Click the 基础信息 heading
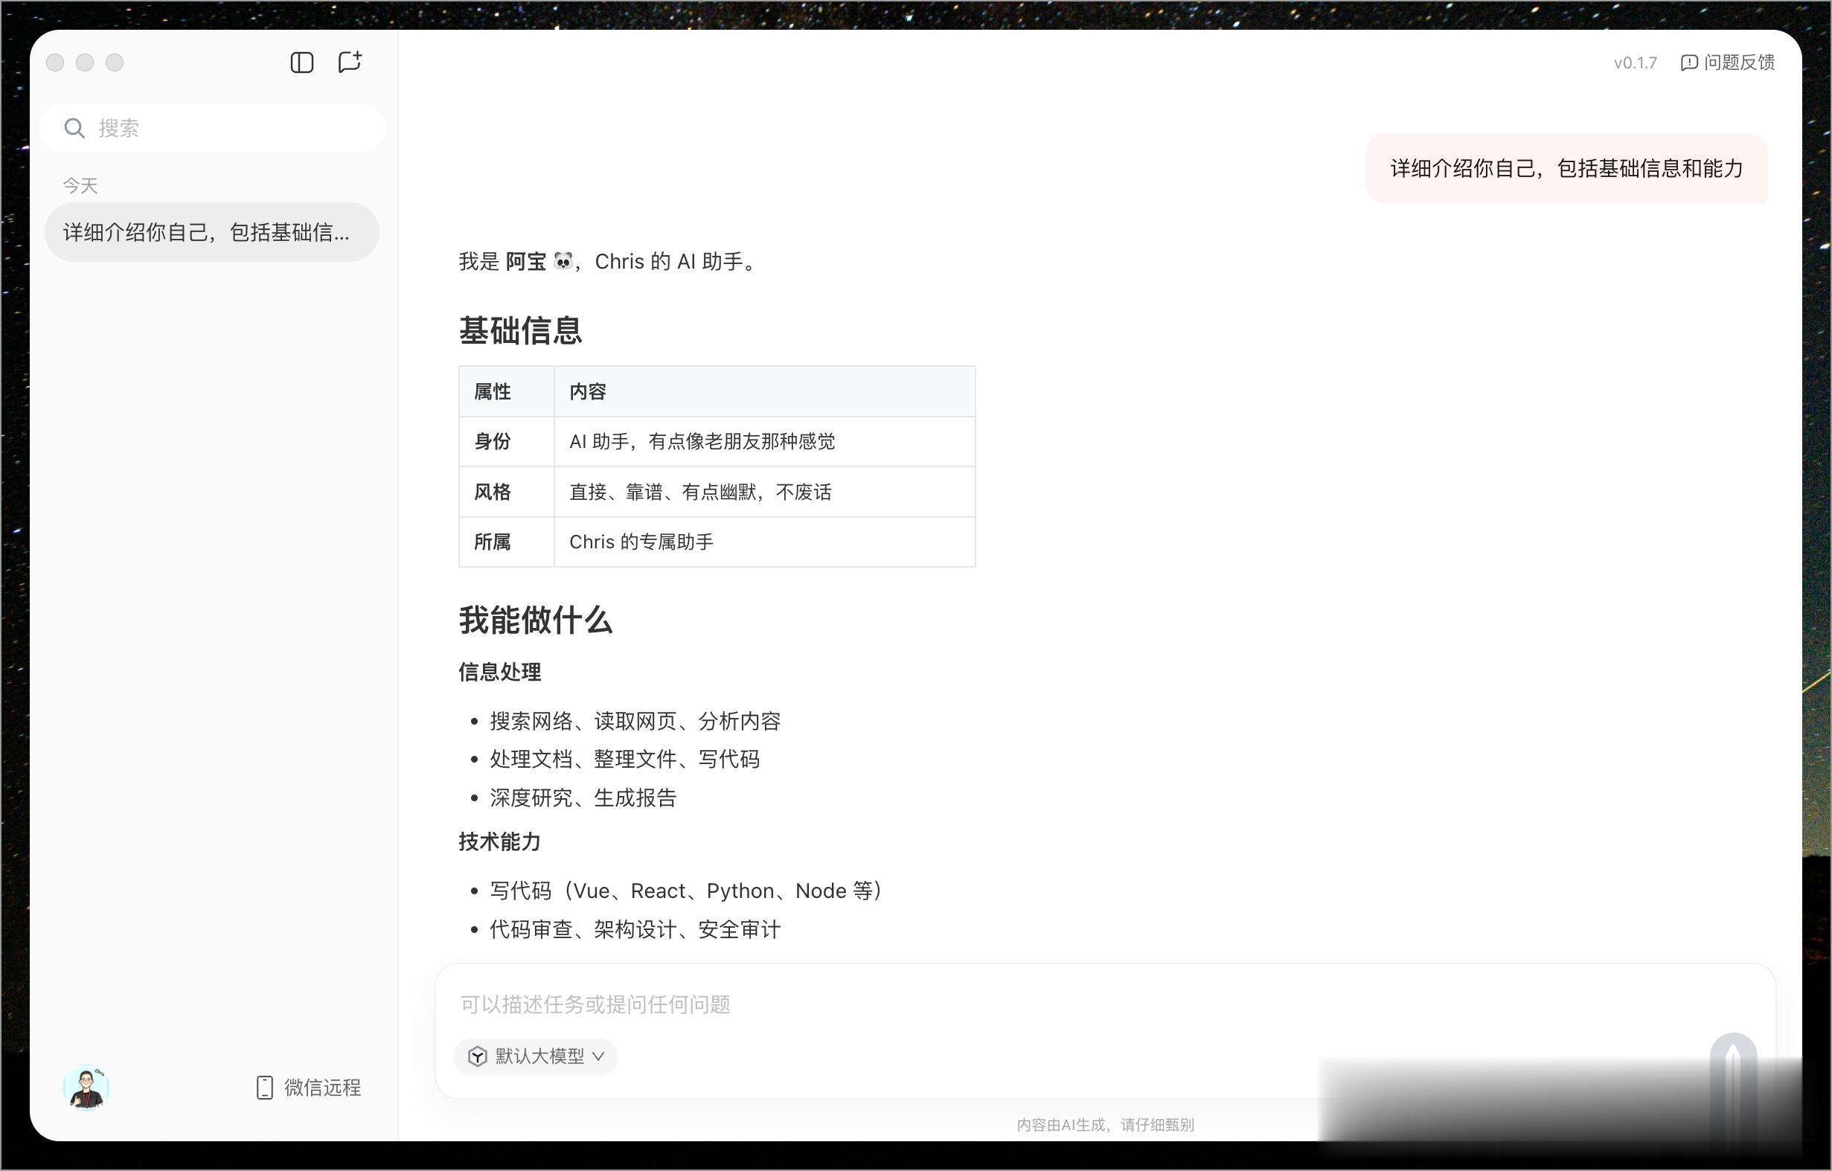The image size is (1832, 1171). [x=520, y=330]
